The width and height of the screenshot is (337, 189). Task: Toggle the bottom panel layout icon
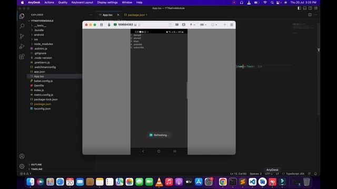tap(305, 8)
